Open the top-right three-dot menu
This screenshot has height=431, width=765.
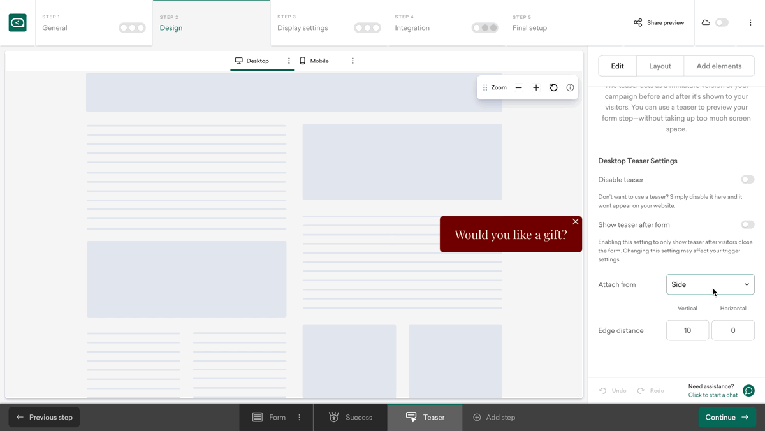(750, 22)
